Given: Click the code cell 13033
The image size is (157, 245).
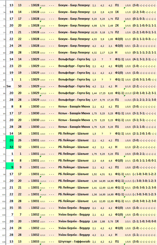Looking at the screenshot, I should [35, 241].
